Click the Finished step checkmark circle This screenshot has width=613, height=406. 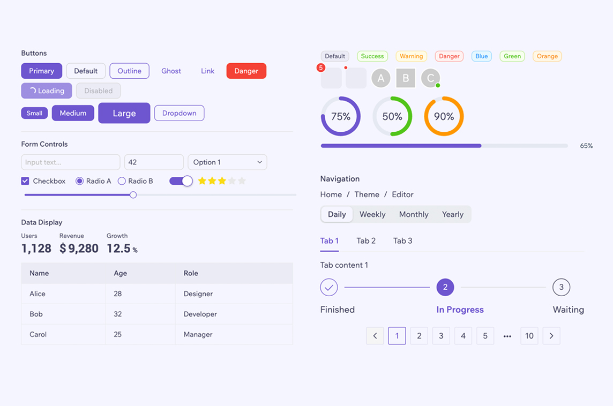329,287
